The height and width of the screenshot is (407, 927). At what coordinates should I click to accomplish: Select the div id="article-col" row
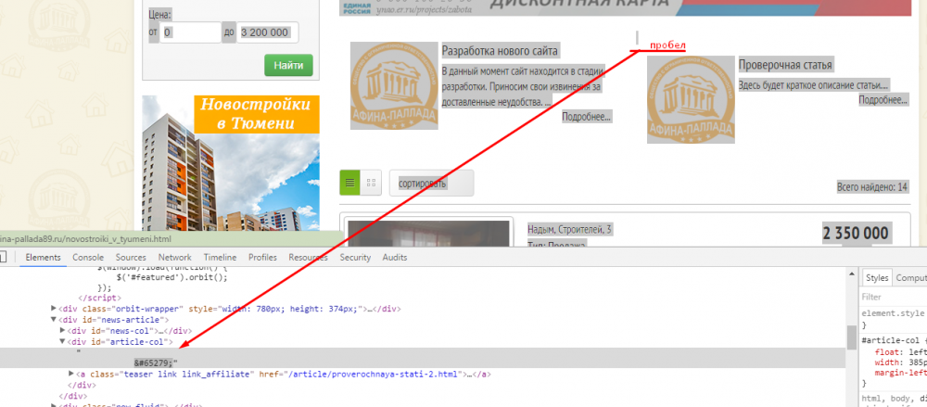point(423,341)
